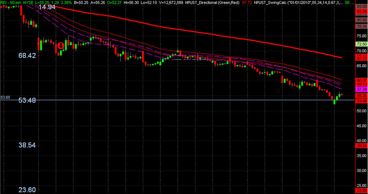Click the bid value 'B=55.25'
The image size is (368, 194).
coord(81,3)
